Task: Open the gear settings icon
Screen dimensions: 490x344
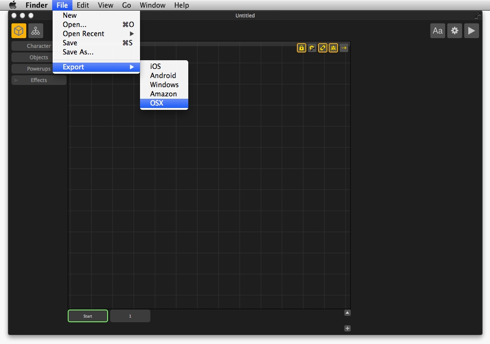Action: point(454,31)
